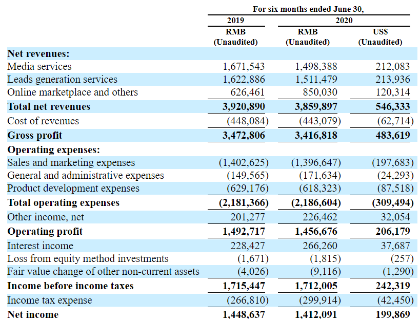Click Leads generation 2019 value 1,622,886
The image size is (420, 319).
(x=244, y=80)
